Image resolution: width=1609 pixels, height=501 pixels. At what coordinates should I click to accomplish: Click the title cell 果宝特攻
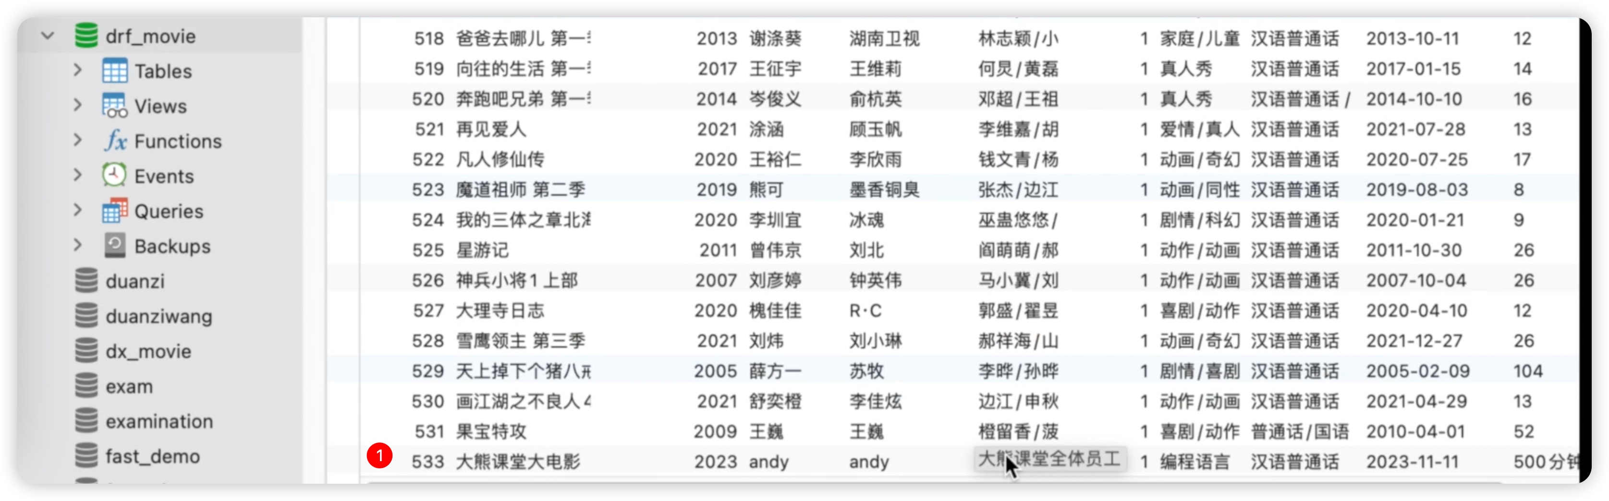[x=491, y=431]
